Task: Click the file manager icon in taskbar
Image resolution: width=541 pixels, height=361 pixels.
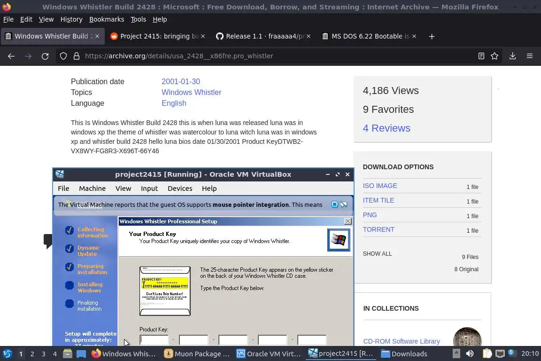Action: pyautogui.click(x=68, y=354)
